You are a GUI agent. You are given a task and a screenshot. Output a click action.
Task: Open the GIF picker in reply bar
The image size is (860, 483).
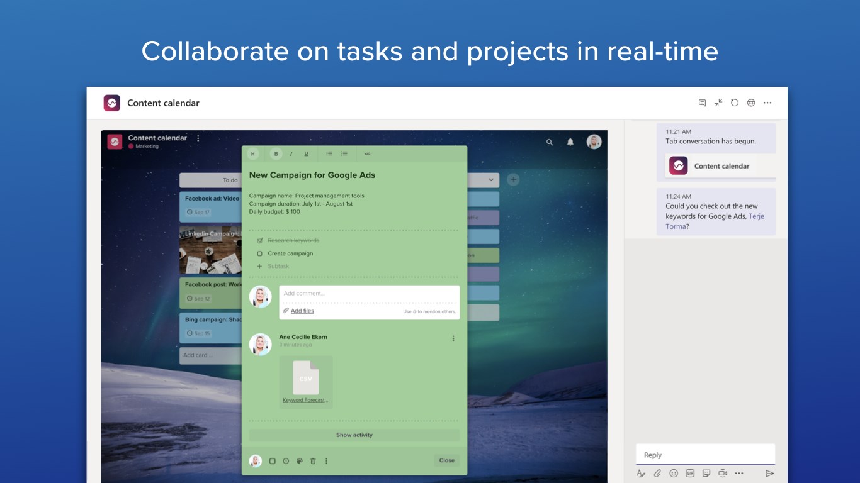690,473
